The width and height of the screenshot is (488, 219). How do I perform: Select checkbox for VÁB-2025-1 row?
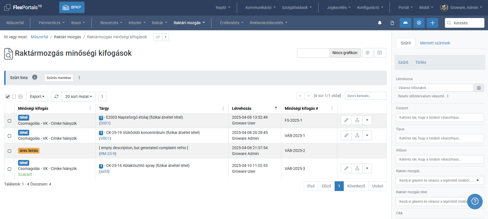(x=9, y=136)
